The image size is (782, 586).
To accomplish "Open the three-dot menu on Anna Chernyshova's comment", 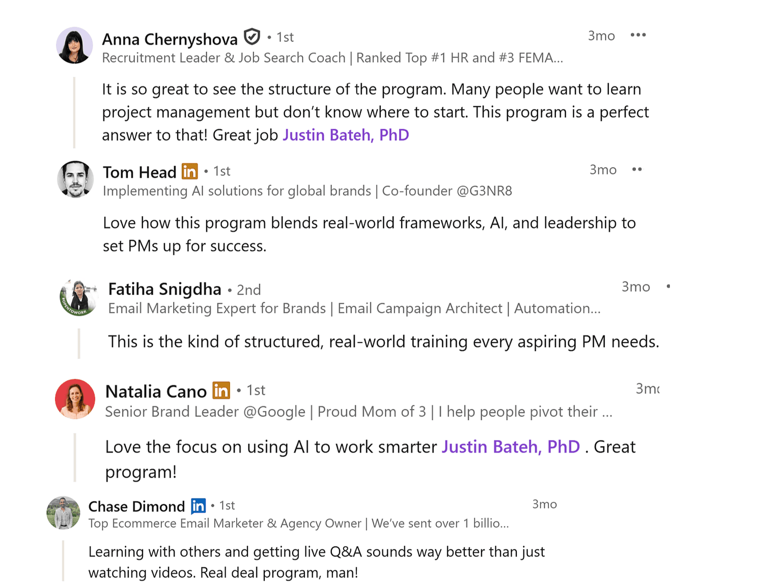I will [638, 35].
